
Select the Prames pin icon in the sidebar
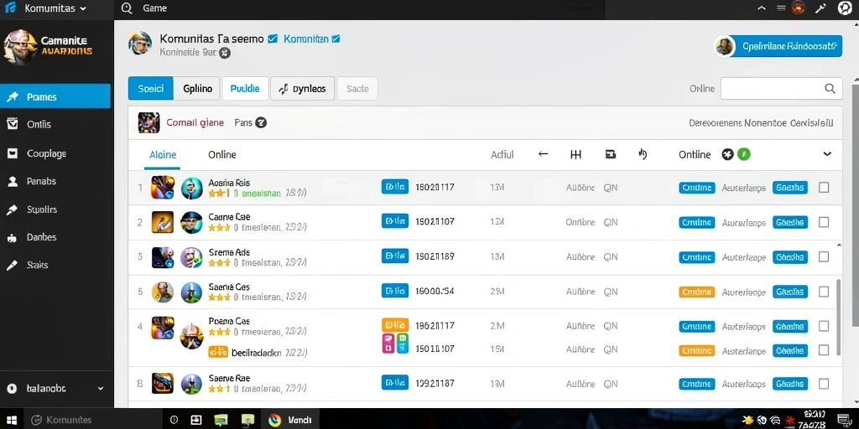[x=12, y=97]
